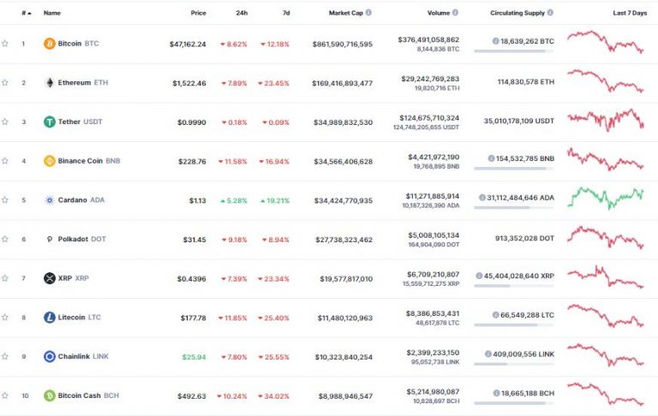The width and height of the screenshot is (658, 416).
Task: Star Polkadot for watchlist
Action: click(5, 239)
